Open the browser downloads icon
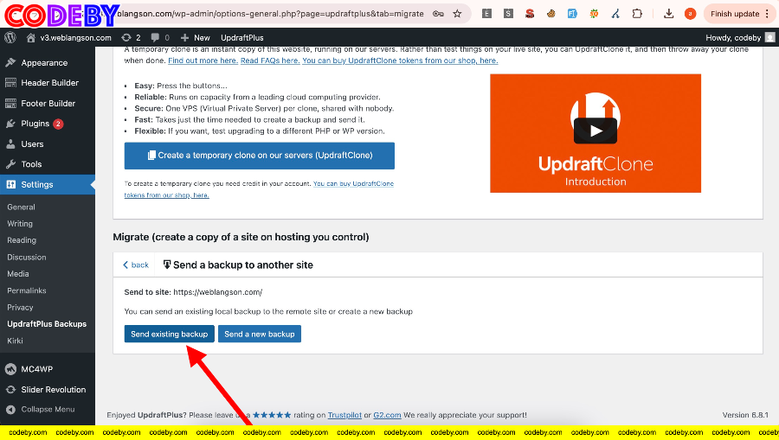Viewport: 779px width, 440px height. pyautogui.click(x=669, y=14)
